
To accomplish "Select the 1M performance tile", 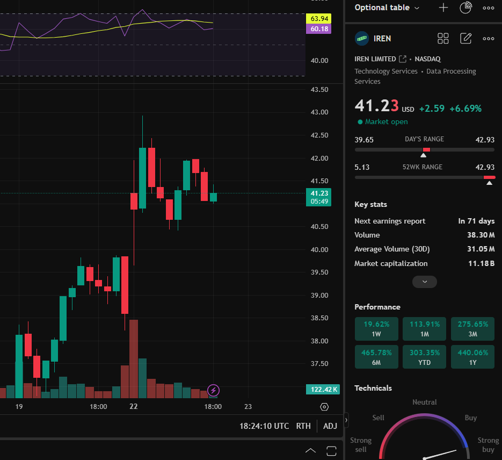I will point(424,329).
